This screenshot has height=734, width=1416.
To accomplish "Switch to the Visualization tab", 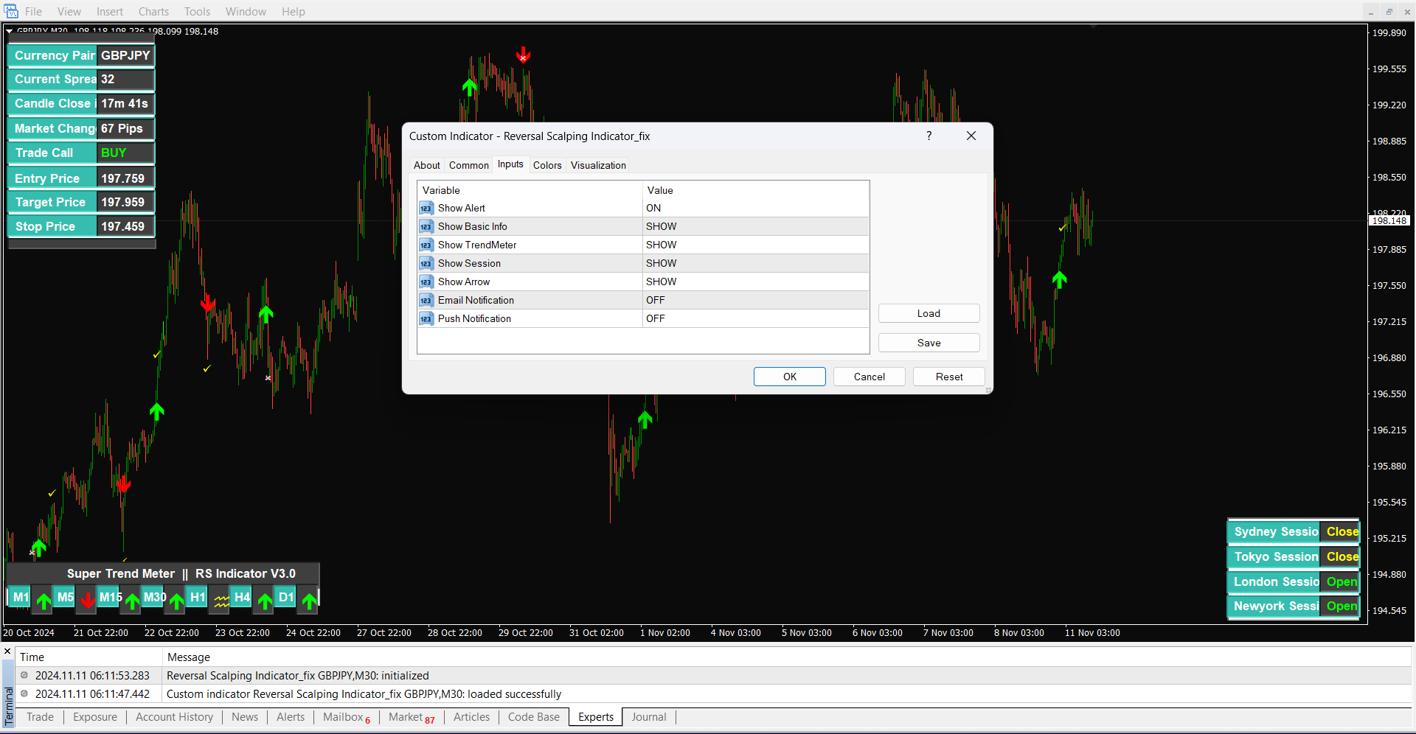I will (598, 166).
